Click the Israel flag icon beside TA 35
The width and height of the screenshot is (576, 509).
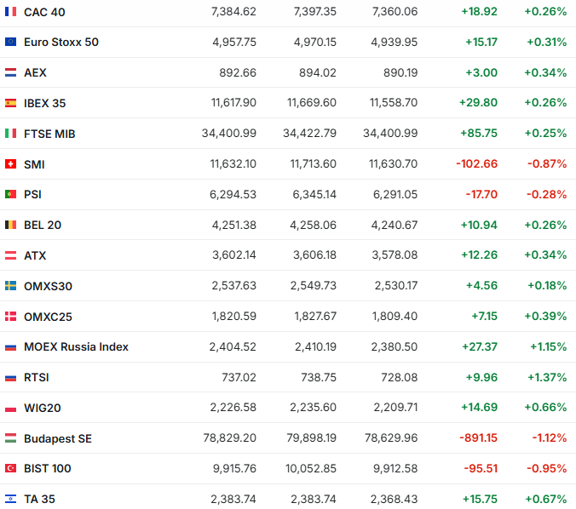10,499
